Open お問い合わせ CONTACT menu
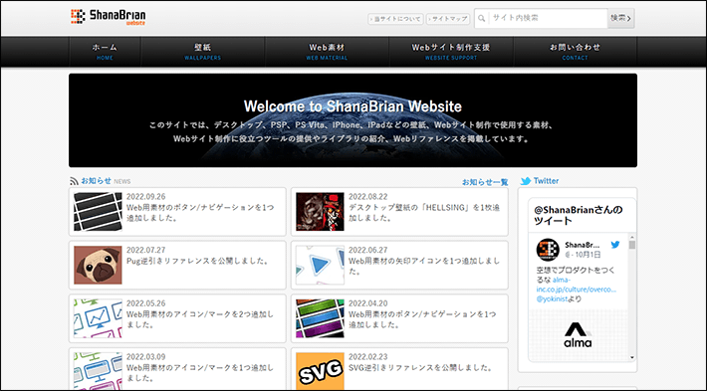This screenshot has height=391, width=707. [575, 52]
